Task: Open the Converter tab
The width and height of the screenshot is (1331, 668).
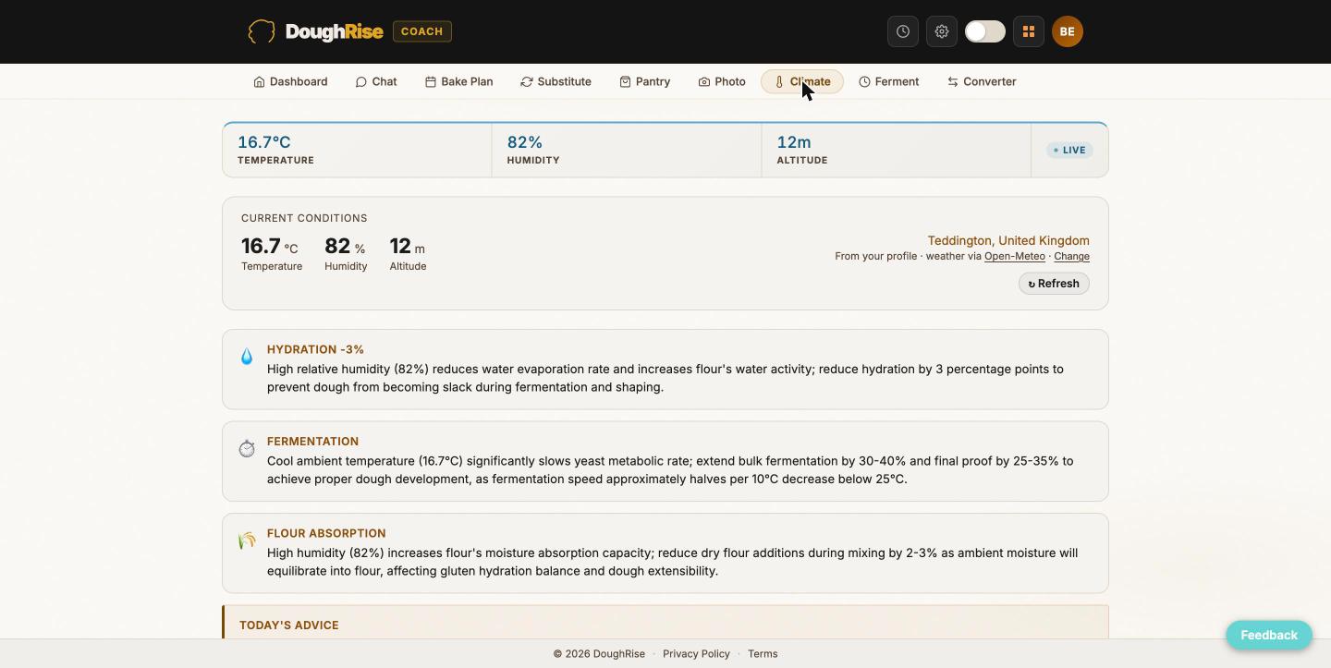Action: [982, 81]
